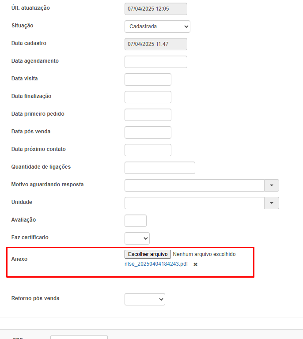Viewport: 303px width, 339px height.
Task: Click the Avaliação input box
Action: click(x=136, y=221)
